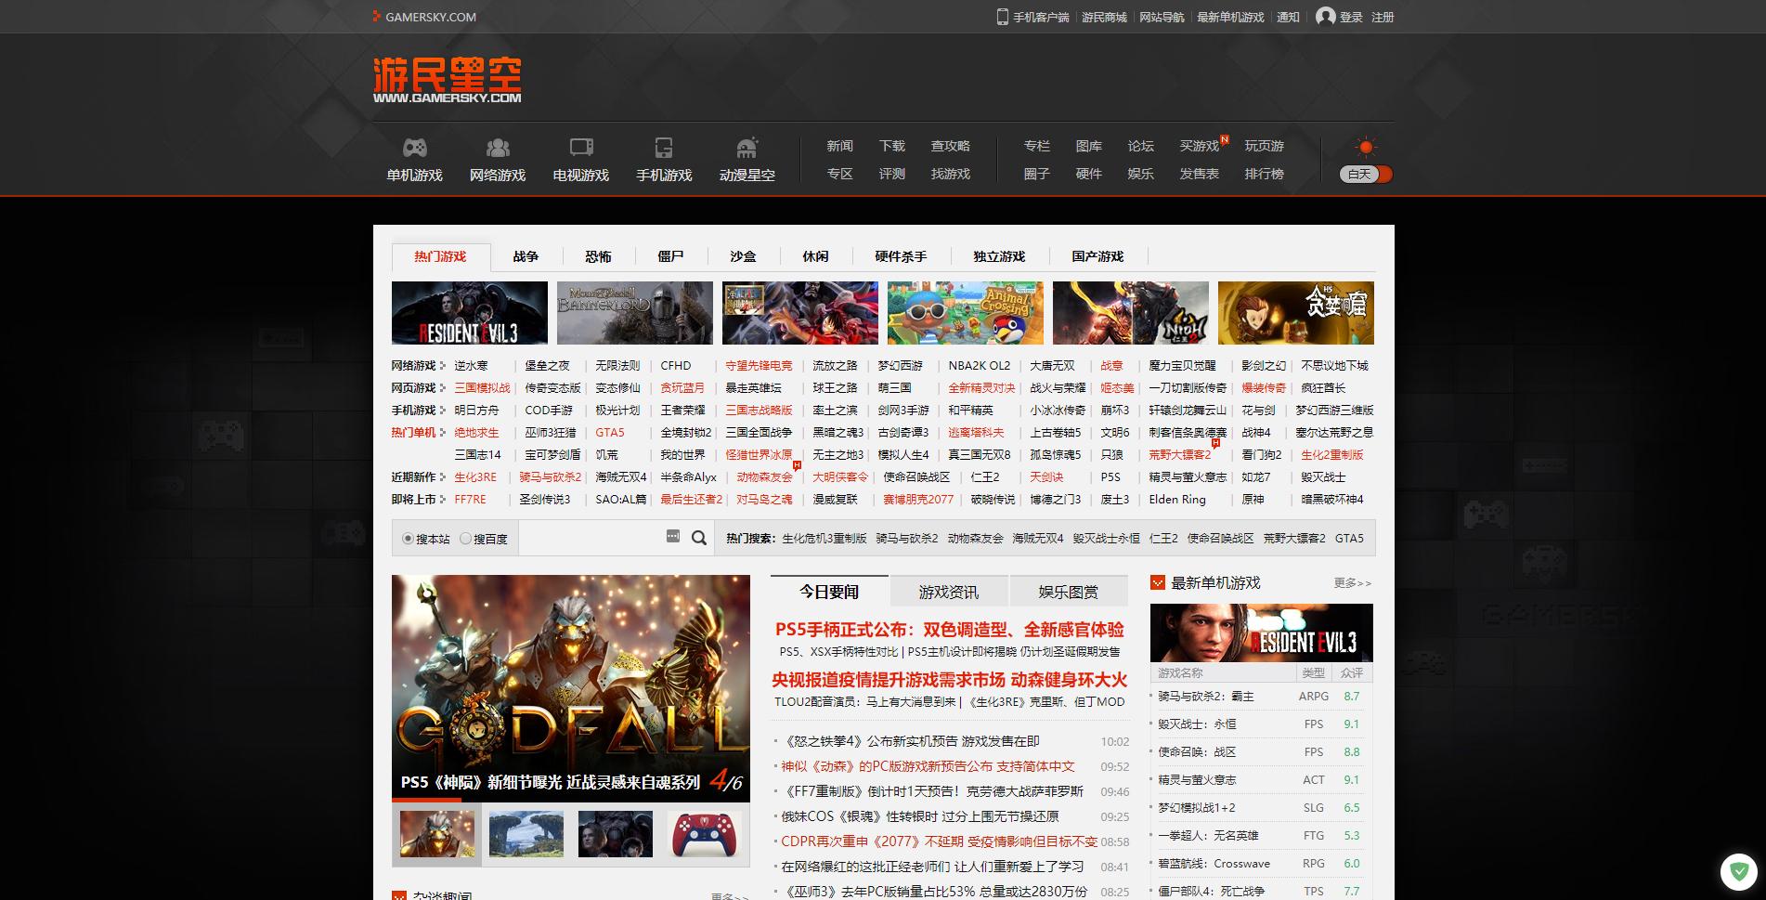Open the Animal Crossing game thumbnail

click(966, 313)
